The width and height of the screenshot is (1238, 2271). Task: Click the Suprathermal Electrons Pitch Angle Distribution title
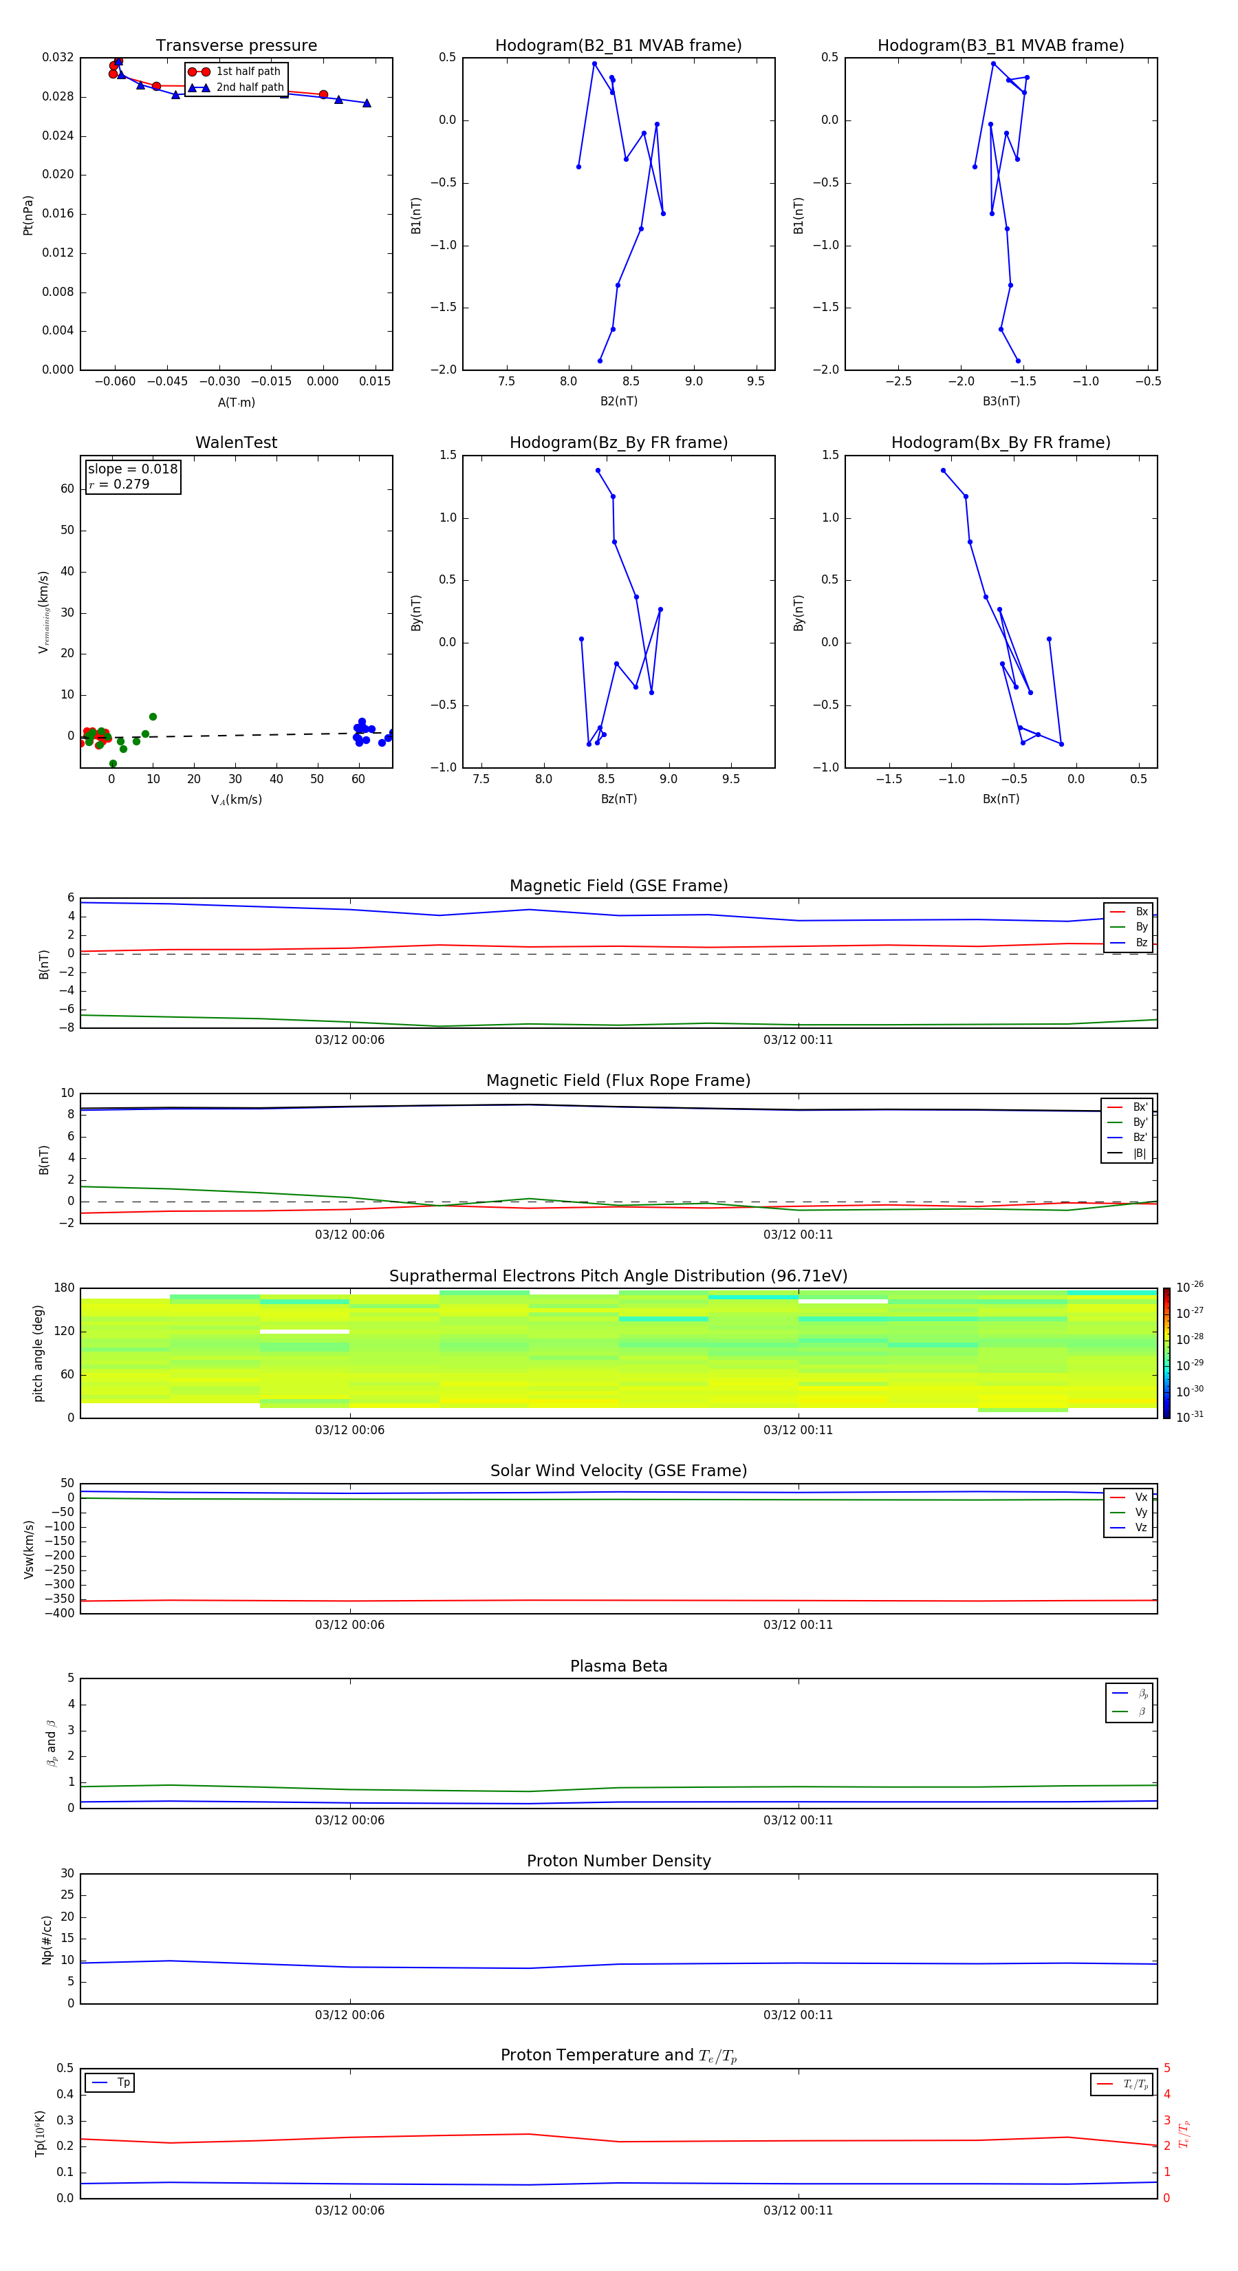pyautogui.click(x=618, y=1277)
